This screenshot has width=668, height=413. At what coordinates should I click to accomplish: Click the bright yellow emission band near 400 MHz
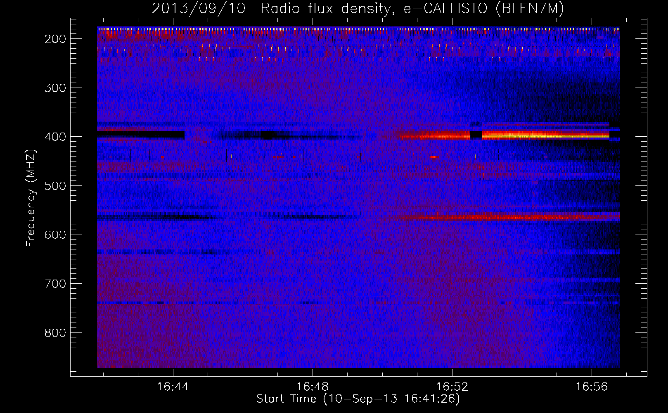tap(545, 135)
